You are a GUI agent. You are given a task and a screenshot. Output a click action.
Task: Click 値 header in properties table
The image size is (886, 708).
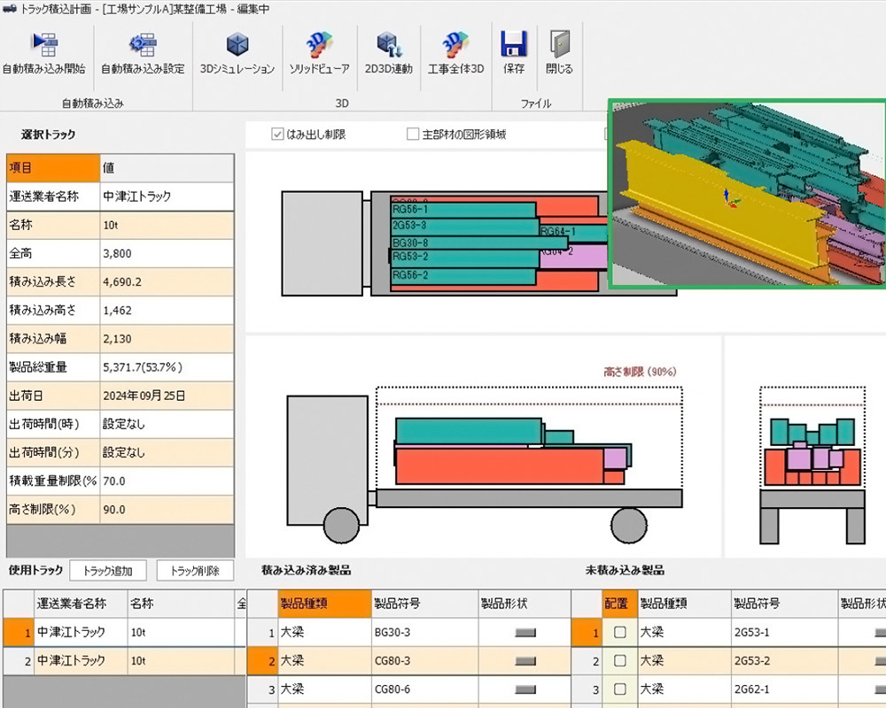click(x=167, y=167)
